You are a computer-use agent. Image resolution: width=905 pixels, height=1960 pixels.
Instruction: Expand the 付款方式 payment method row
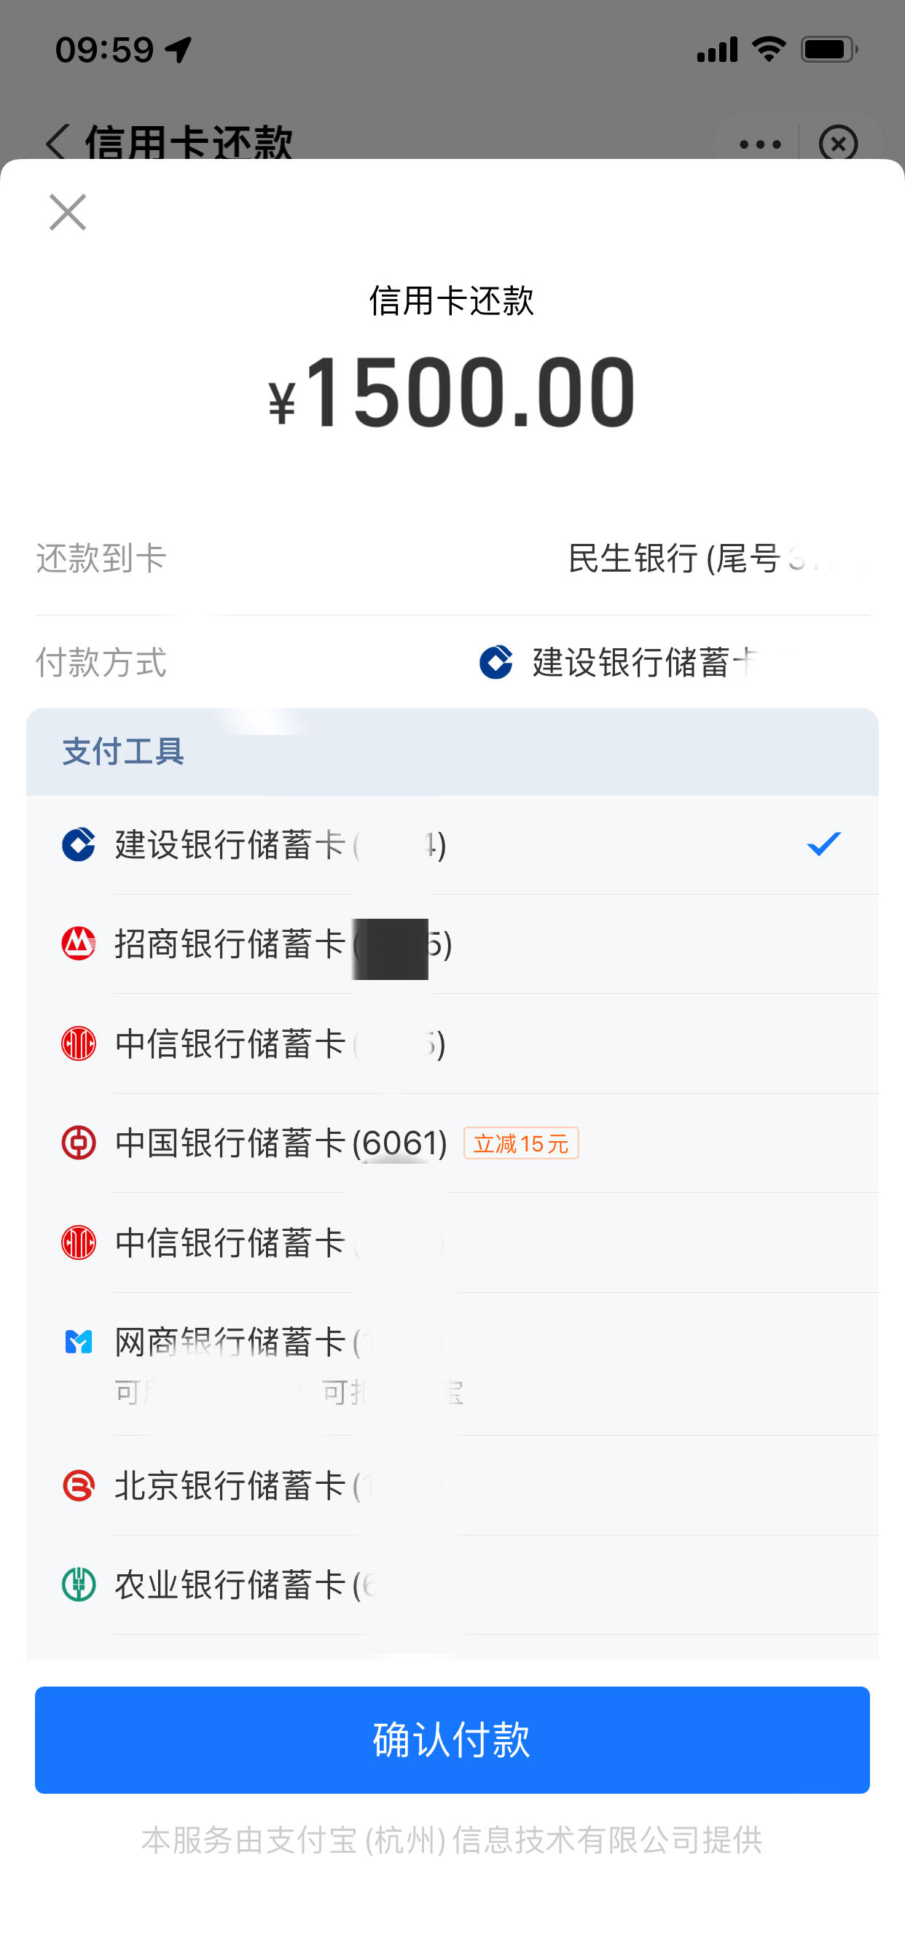click(452, 662)
